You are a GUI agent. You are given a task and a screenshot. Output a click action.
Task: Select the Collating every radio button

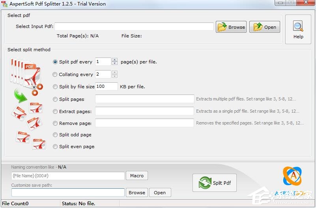click(55, 74)
